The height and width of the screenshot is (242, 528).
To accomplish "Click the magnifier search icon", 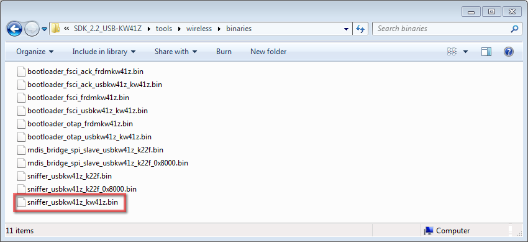I will point(514,29).
